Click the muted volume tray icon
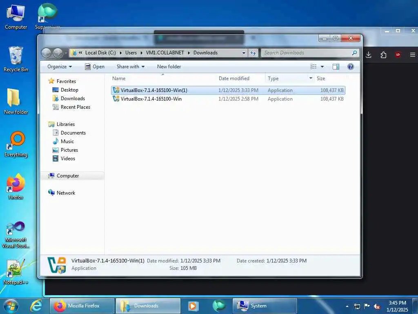Viewport: 418px width, 314px height. (x=377, y=306)
